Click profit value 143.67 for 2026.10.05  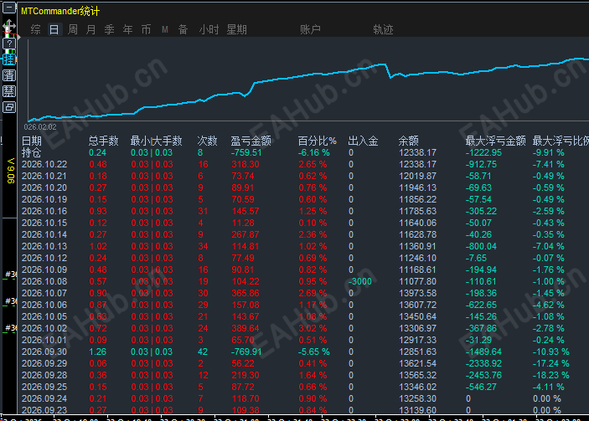[245, 316]
